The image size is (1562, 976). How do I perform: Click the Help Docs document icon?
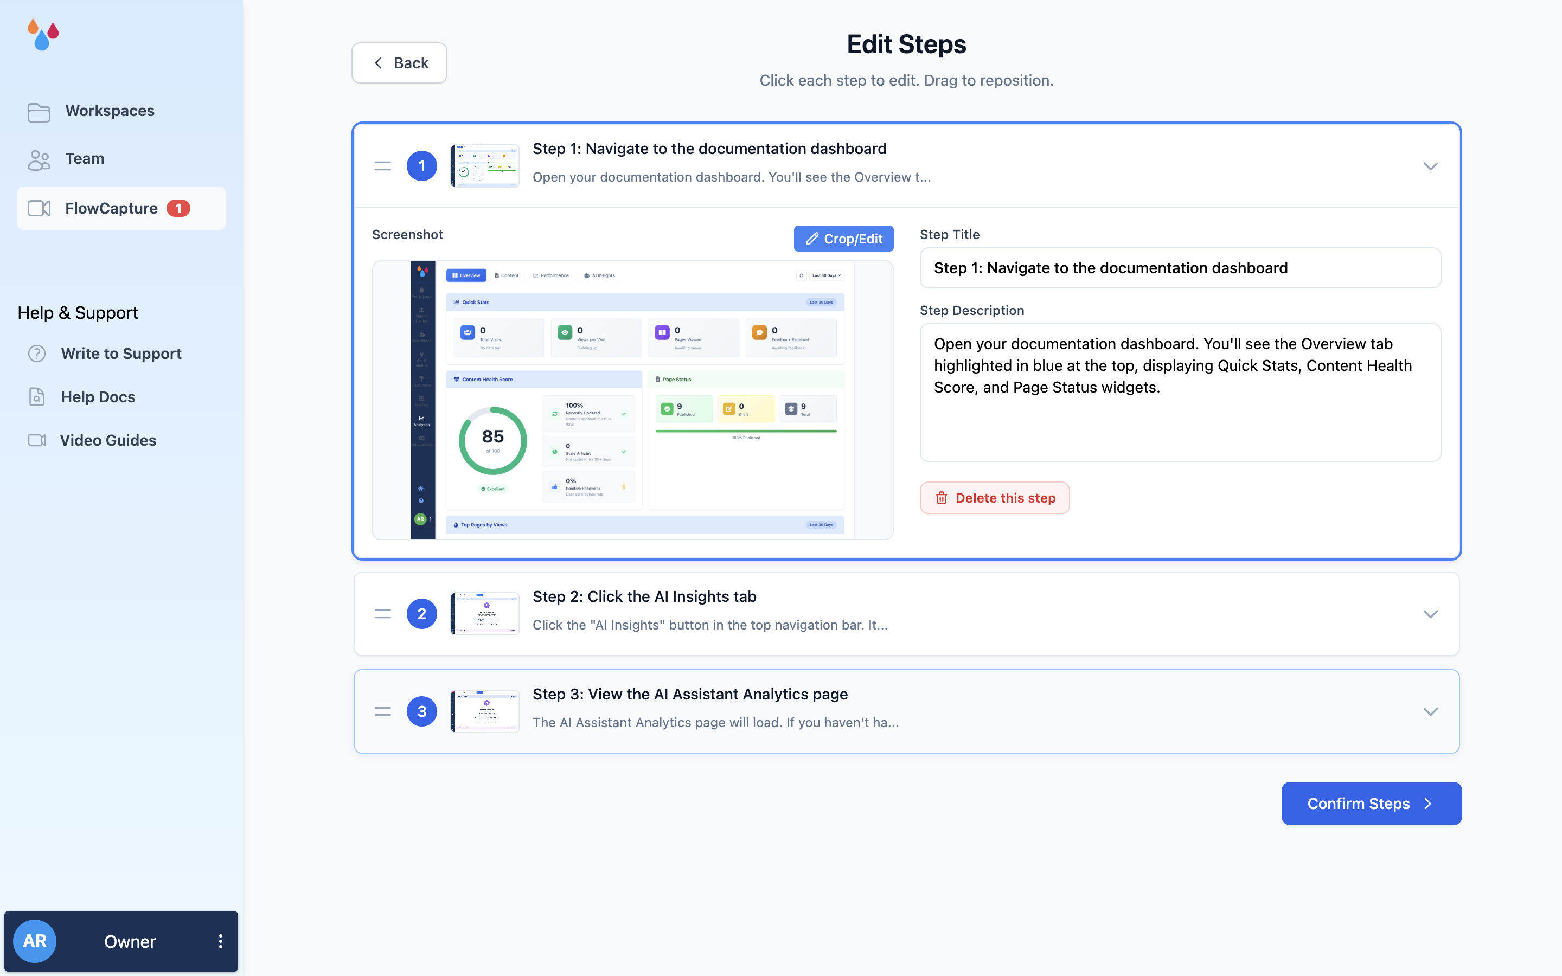pyautogui.click(x=37, y=397)
